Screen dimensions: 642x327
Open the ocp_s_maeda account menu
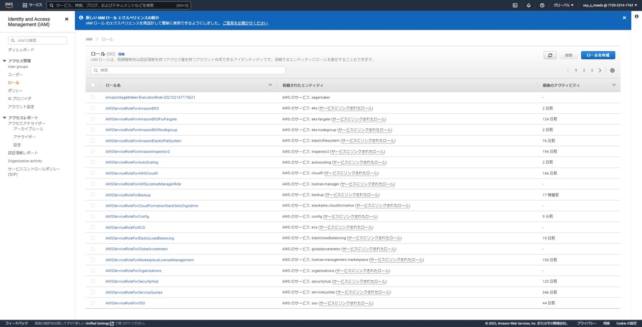610,5
